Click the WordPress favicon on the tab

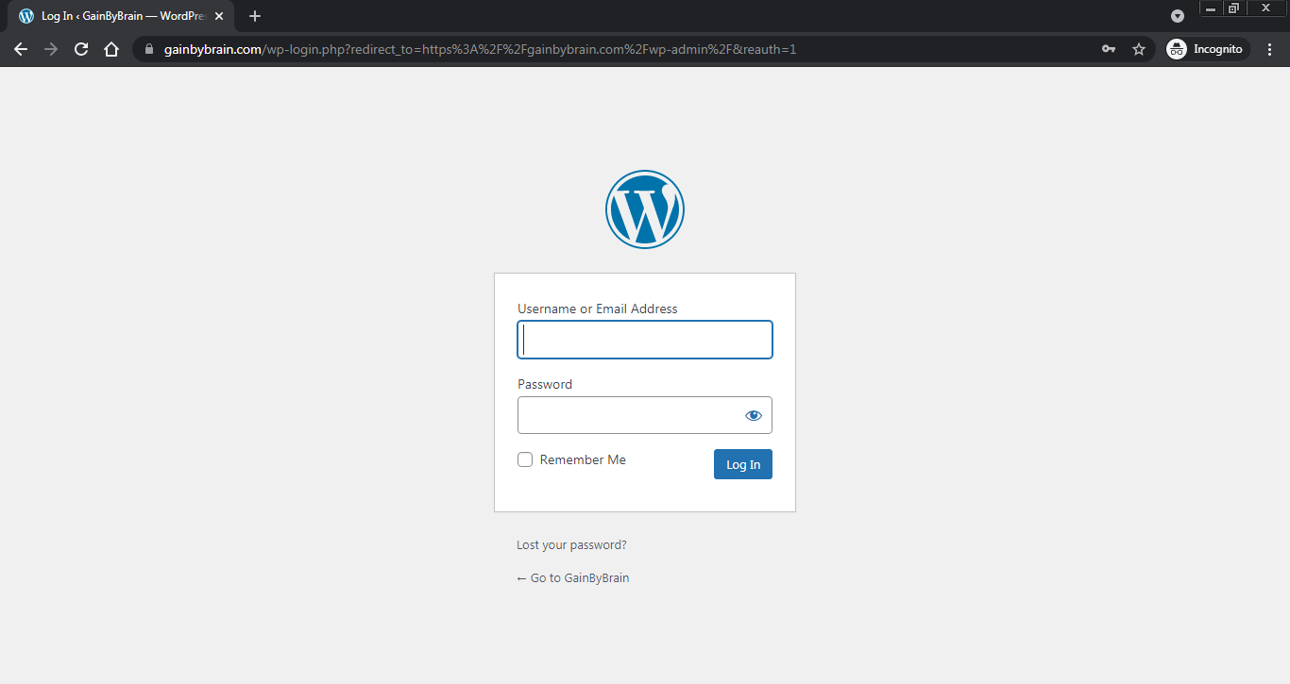pyautogui.click(x=26, y=16)
